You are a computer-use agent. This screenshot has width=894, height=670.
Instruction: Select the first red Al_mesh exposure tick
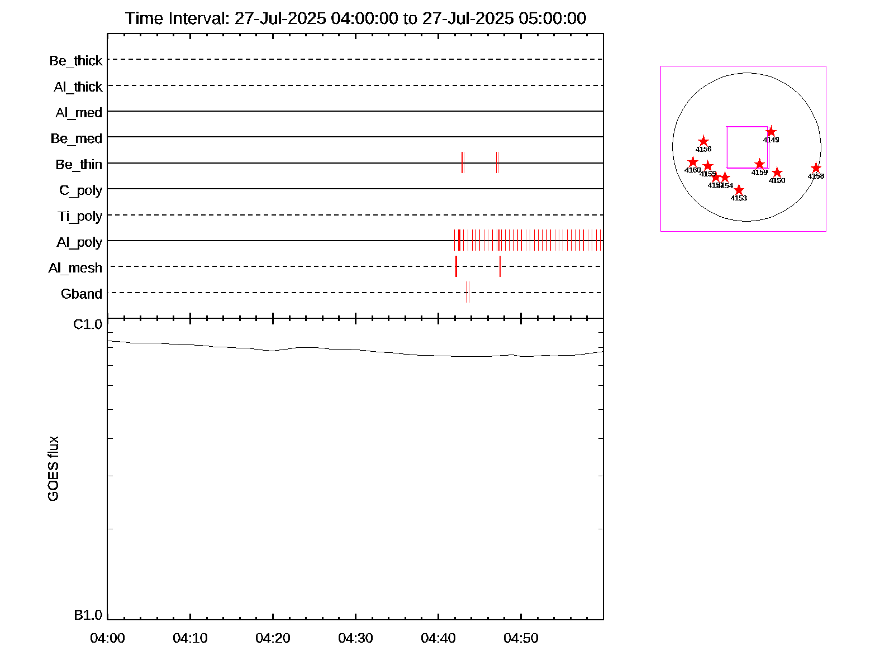[x=456, y=266]
